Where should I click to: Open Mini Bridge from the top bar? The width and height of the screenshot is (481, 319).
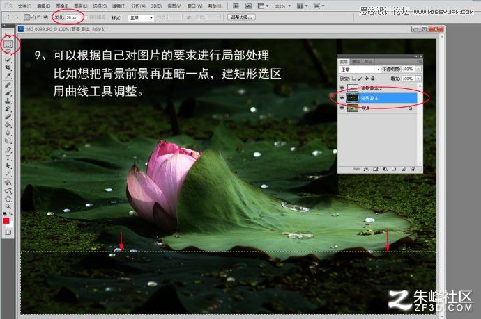coord(248,6)
